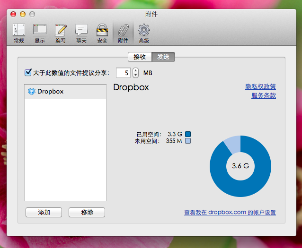Image resolution: width=302 pixels, height=248 pixels.
Task: Select Dropbox in the services list
Action: 65,92
